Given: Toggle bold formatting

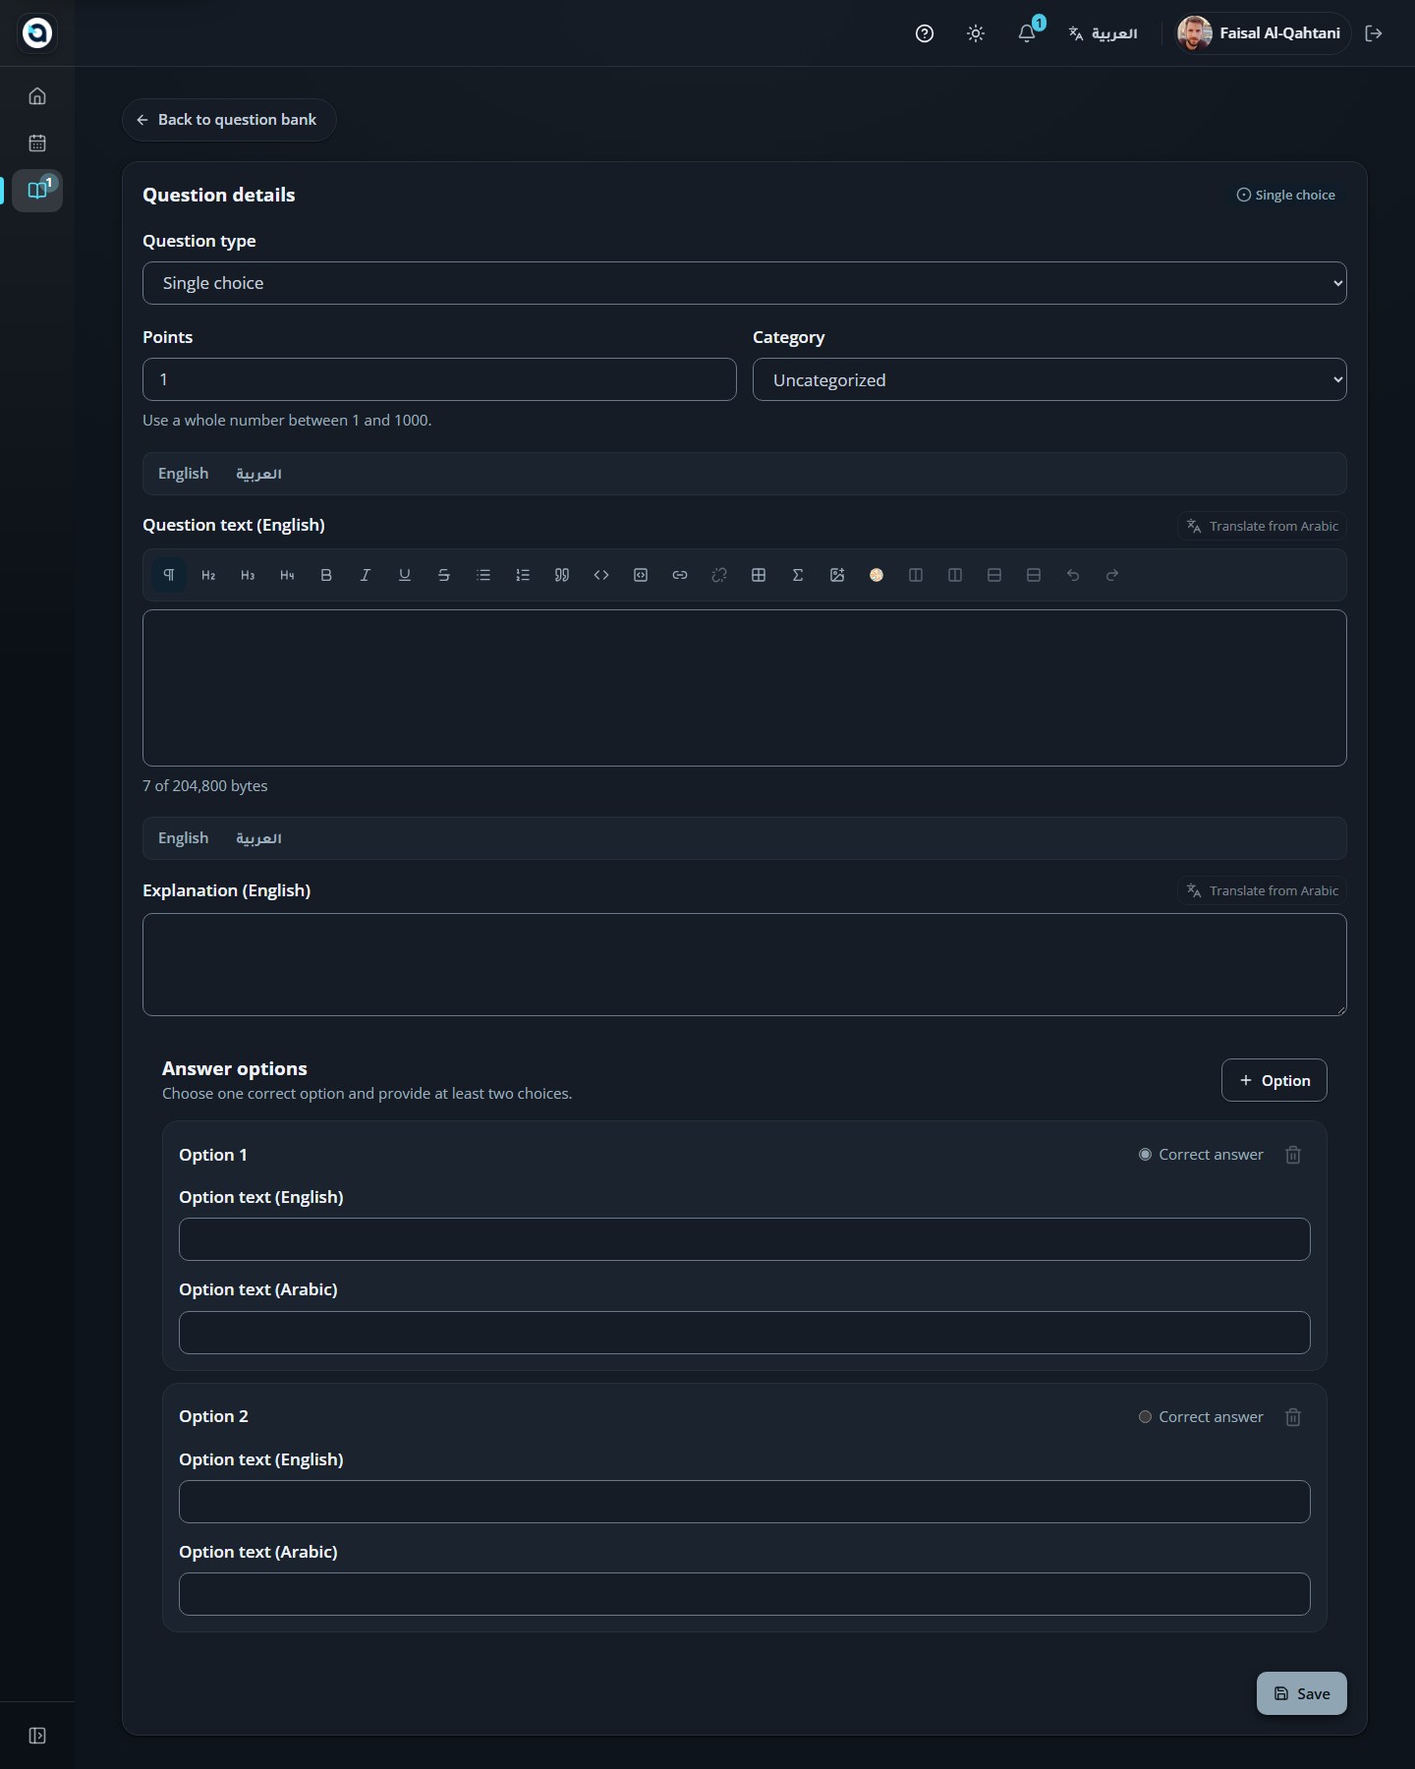Looking at the screenshot, I should click(x=326, y=575).
